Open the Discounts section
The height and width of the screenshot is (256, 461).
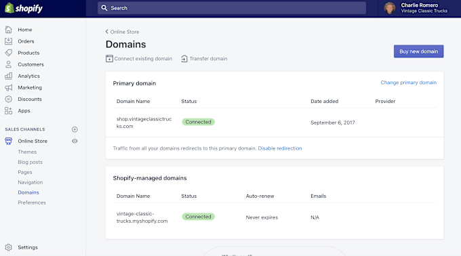[30, 100]
